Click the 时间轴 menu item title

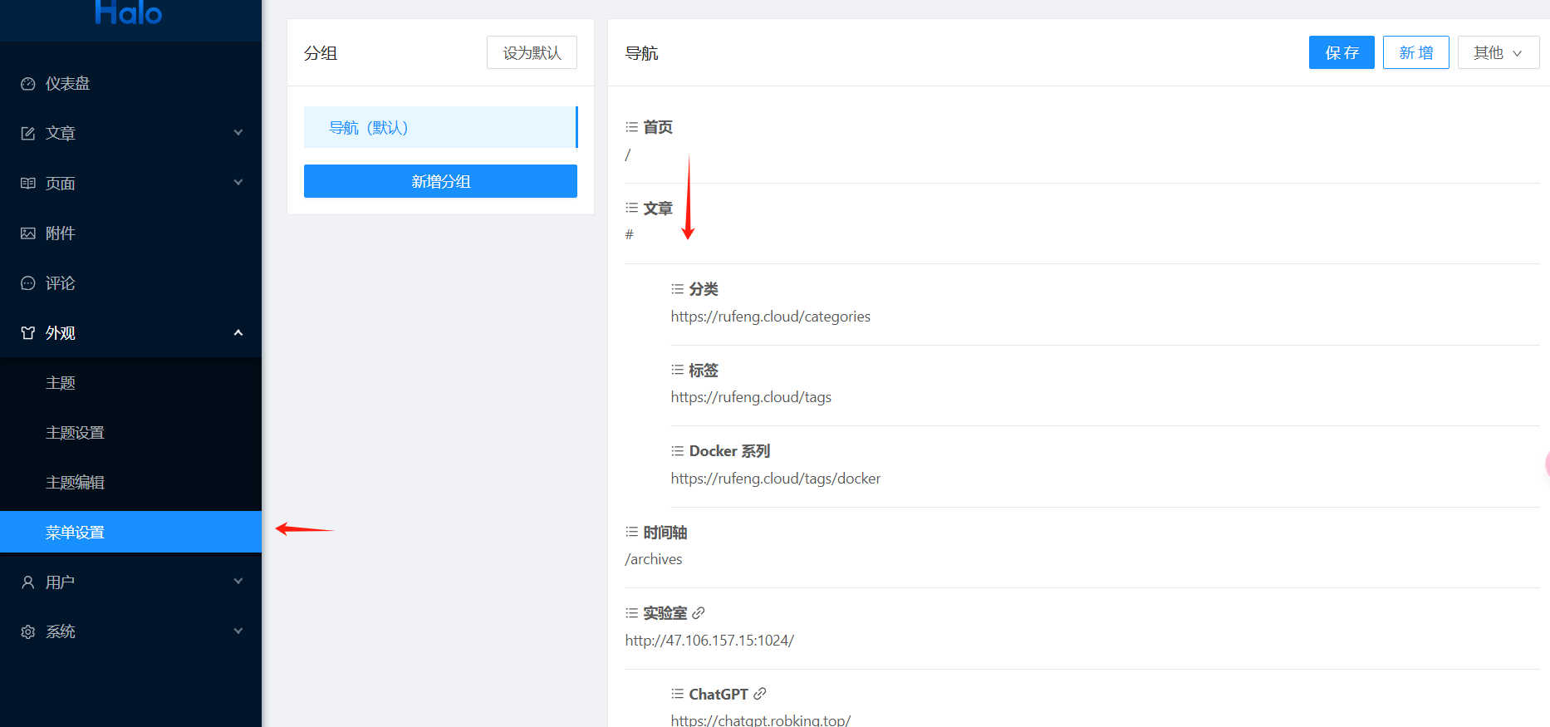click(x=665, y=533)
